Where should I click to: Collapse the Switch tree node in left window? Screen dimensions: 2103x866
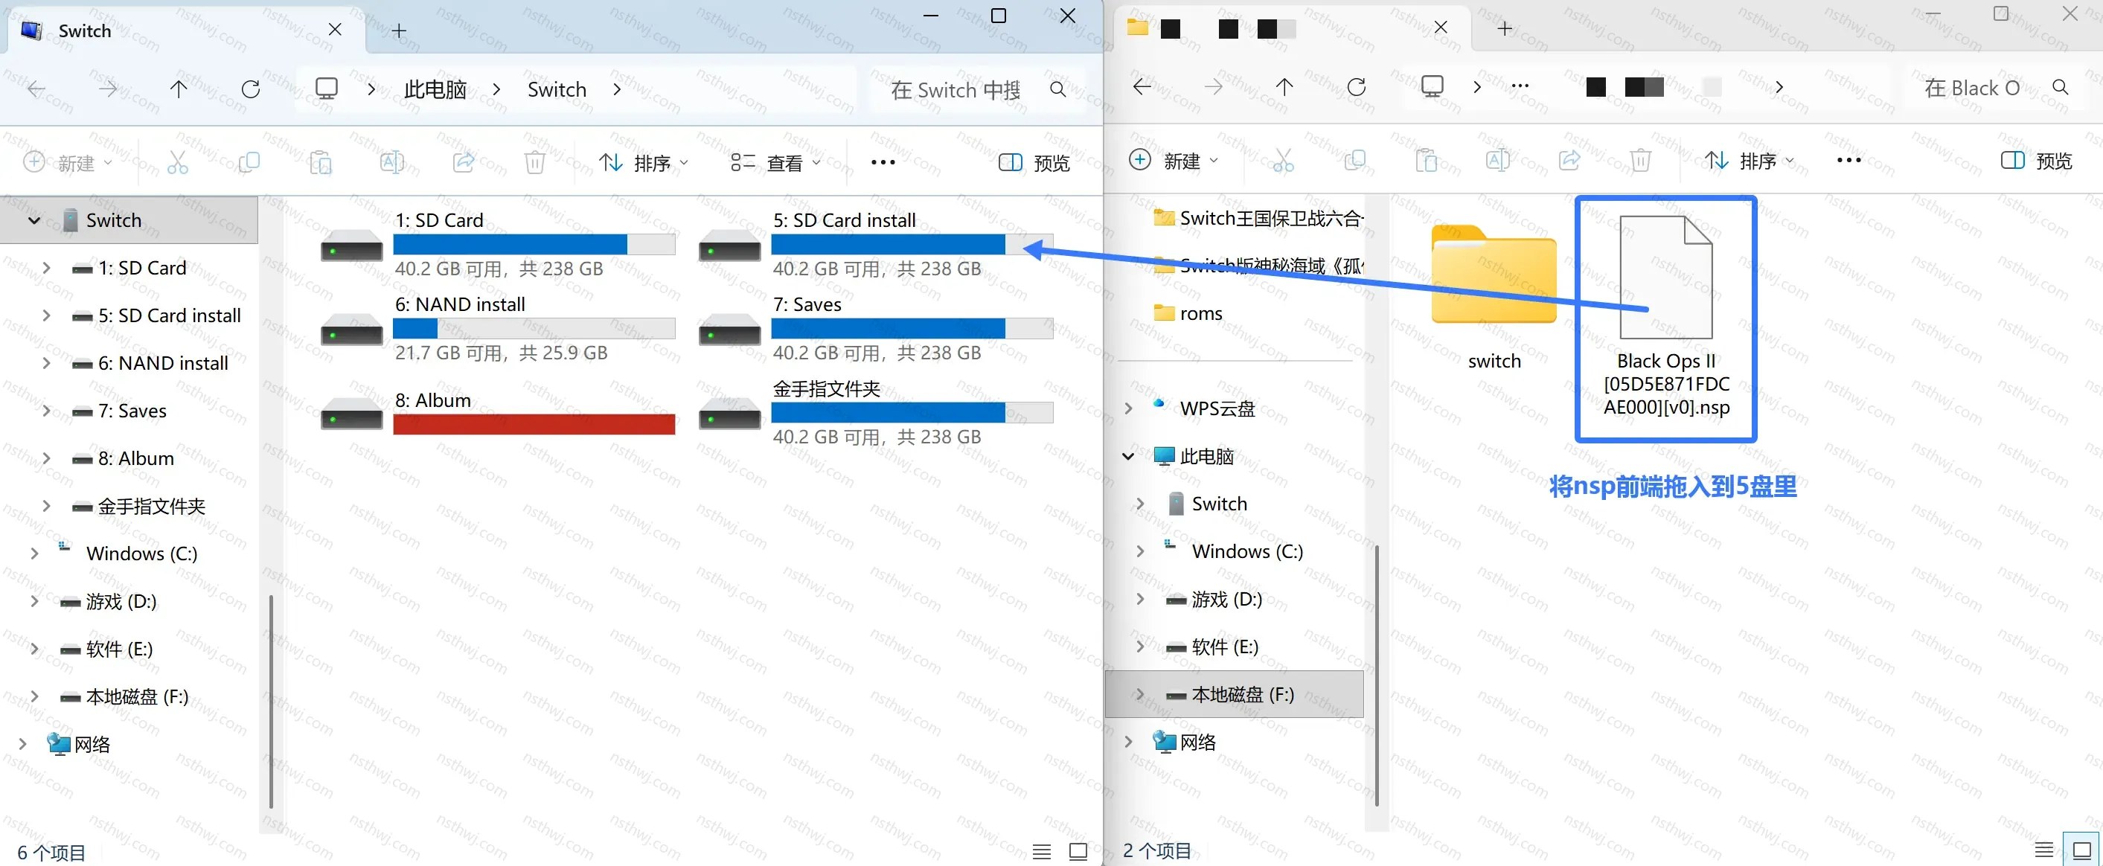pos(34,220)
